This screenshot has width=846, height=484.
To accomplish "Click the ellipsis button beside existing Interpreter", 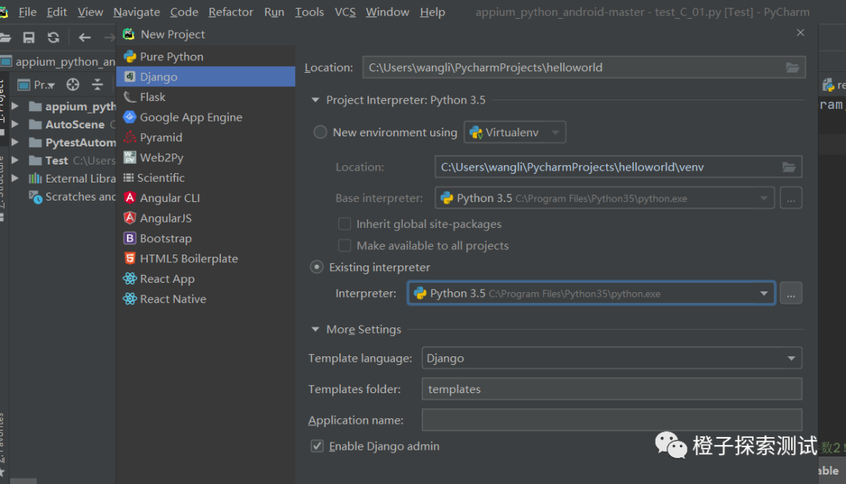I will tap(791, 294).
